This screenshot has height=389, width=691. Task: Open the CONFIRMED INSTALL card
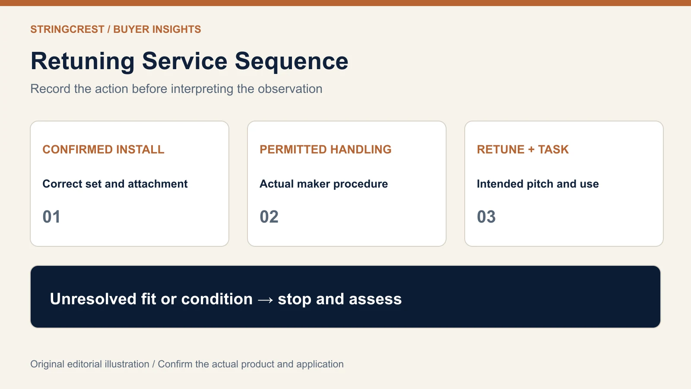(130, 184)
